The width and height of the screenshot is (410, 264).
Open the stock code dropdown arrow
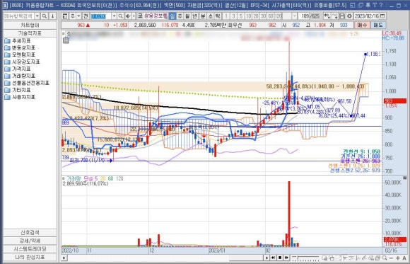(x=114, y=16)
